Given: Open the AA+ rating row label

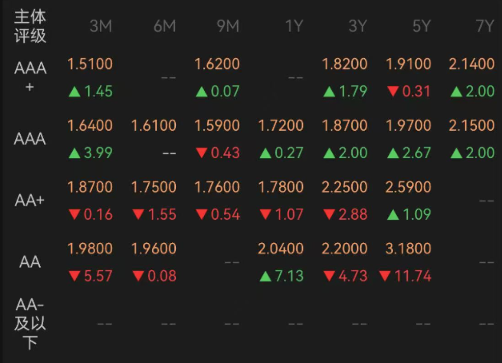Looking at the screenshot, I should pos(30,201).
